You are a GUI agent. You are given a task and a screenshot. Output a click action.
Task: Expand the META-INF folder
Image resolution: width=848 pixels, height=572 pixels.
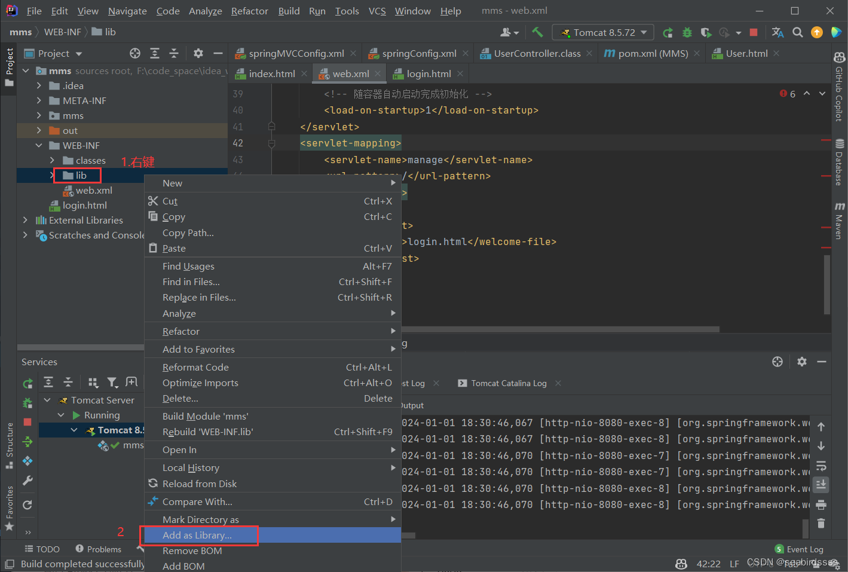tap(39, 100)
